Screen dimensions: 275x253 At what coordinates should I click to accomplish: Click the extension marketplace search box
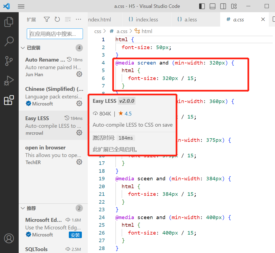[x=54, y=34]
